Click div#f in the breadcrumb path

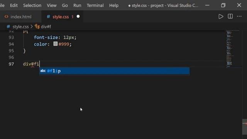point(46,27)
